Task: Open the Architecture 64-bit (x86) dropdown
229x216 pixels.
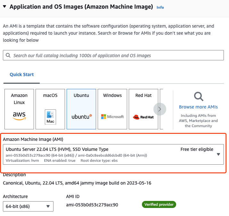Action: click(28, 206)
